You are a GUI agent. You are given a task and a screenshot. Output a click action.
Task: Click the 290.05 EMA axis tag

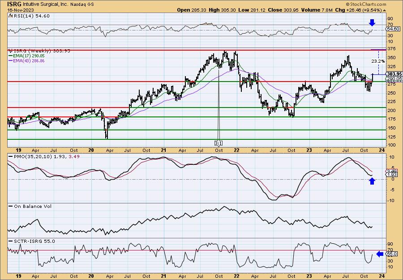click(x=394, y=79)
